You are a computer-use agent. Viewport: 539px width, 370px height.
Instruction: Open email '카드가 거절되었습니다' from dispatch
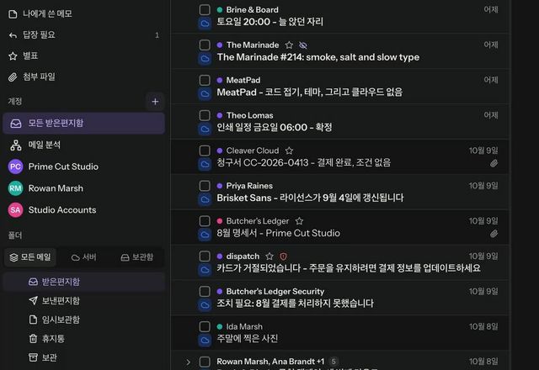coord(349,268)
